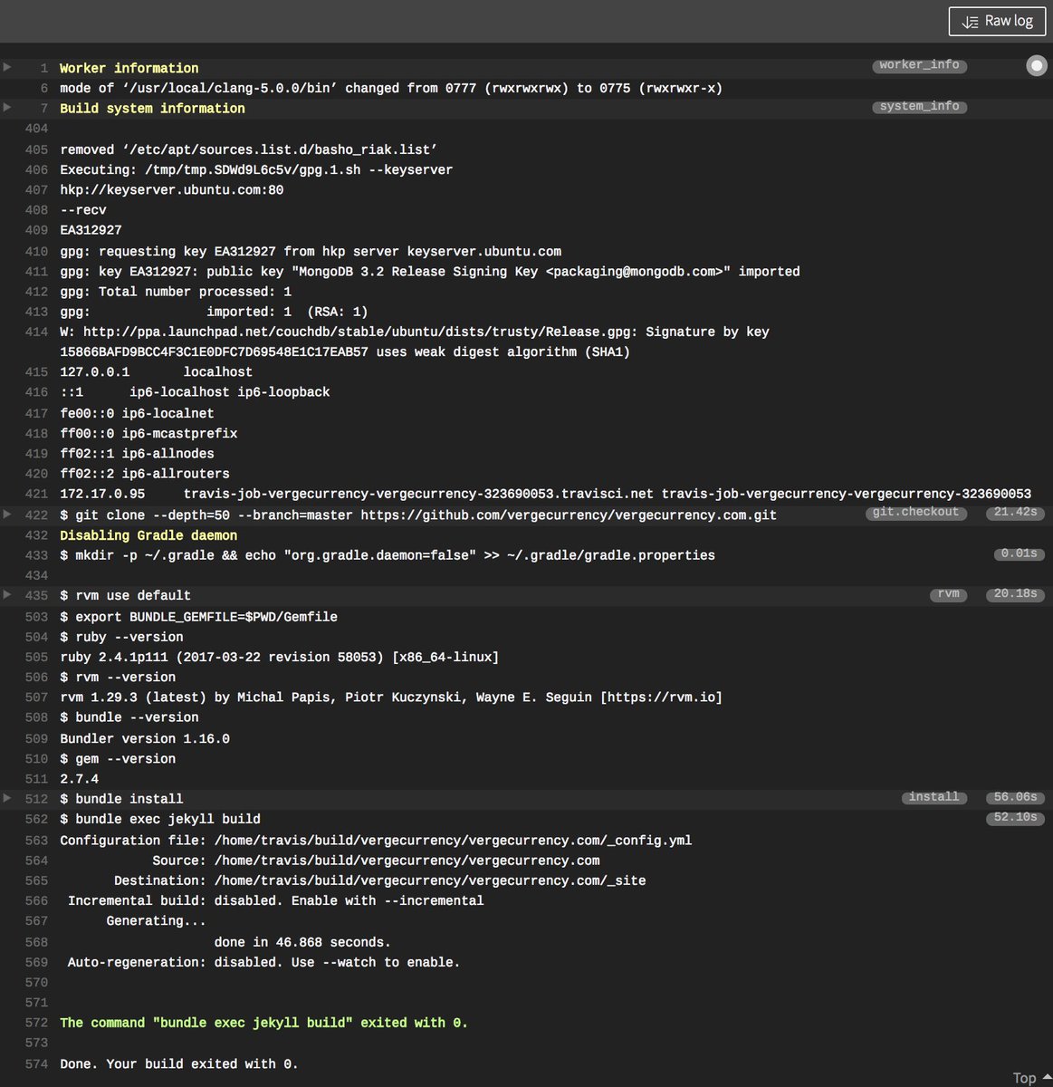Click the weak digest algorithm warning line

[415, 341]
